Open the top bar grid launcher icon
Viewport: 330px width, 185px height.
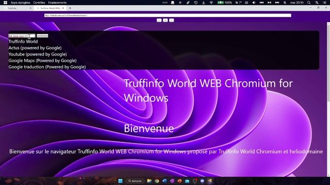click(x=5, y=3)
